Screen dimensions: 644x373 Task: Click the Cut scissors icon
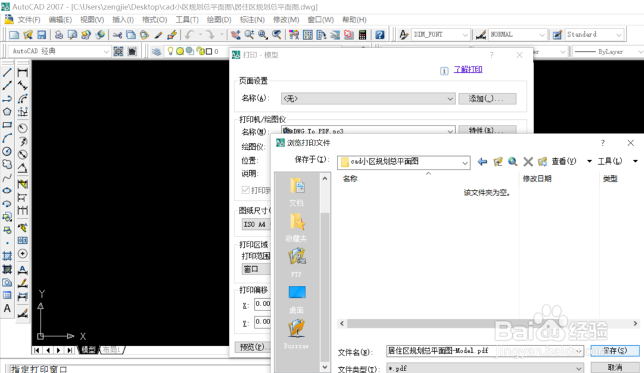pyautogui.click(x=117, y=35)
